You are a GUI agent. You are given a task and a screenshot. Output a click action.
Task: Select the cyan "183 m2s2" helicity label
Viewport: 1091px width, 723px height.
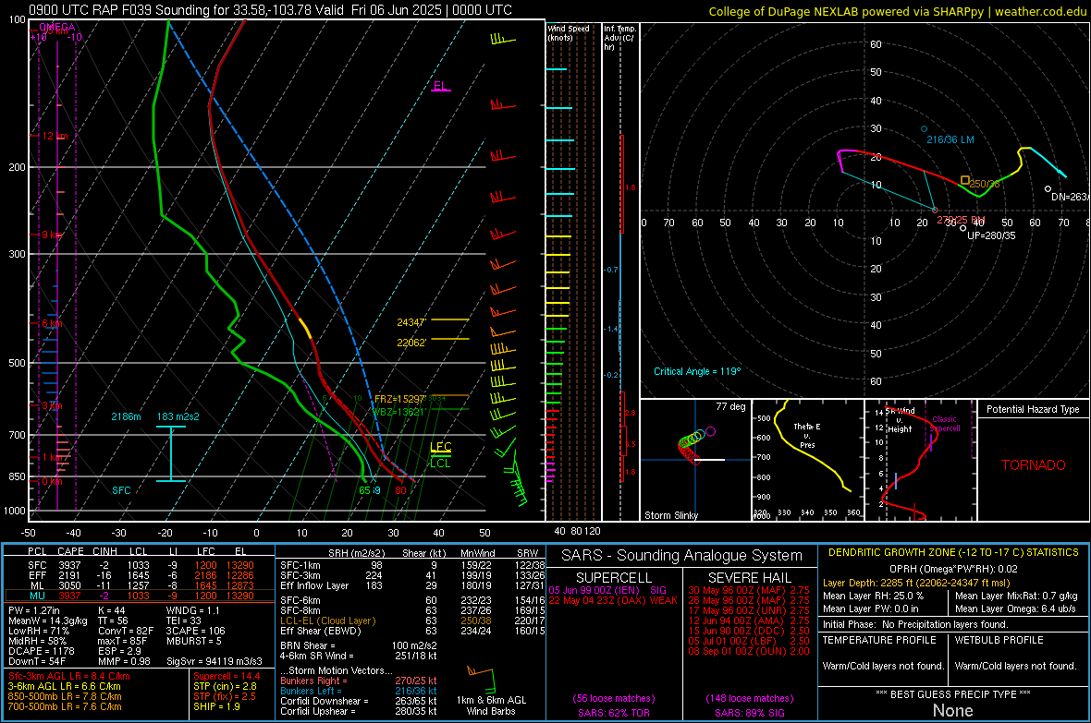pos(178,416)
